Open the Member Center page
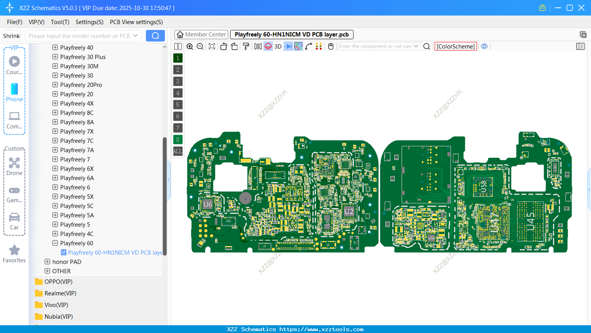This screenshot has height=333, width=591. coord(201,34)
